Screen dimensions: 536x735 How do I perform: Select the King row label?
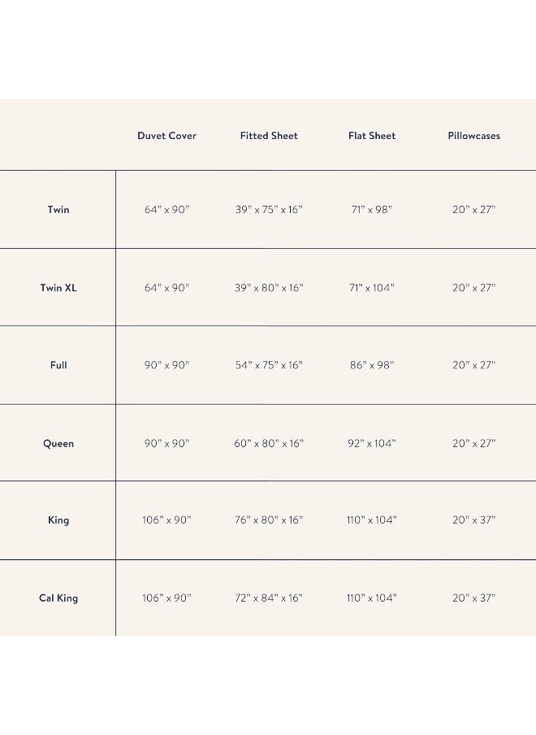(x=58, y=520)
